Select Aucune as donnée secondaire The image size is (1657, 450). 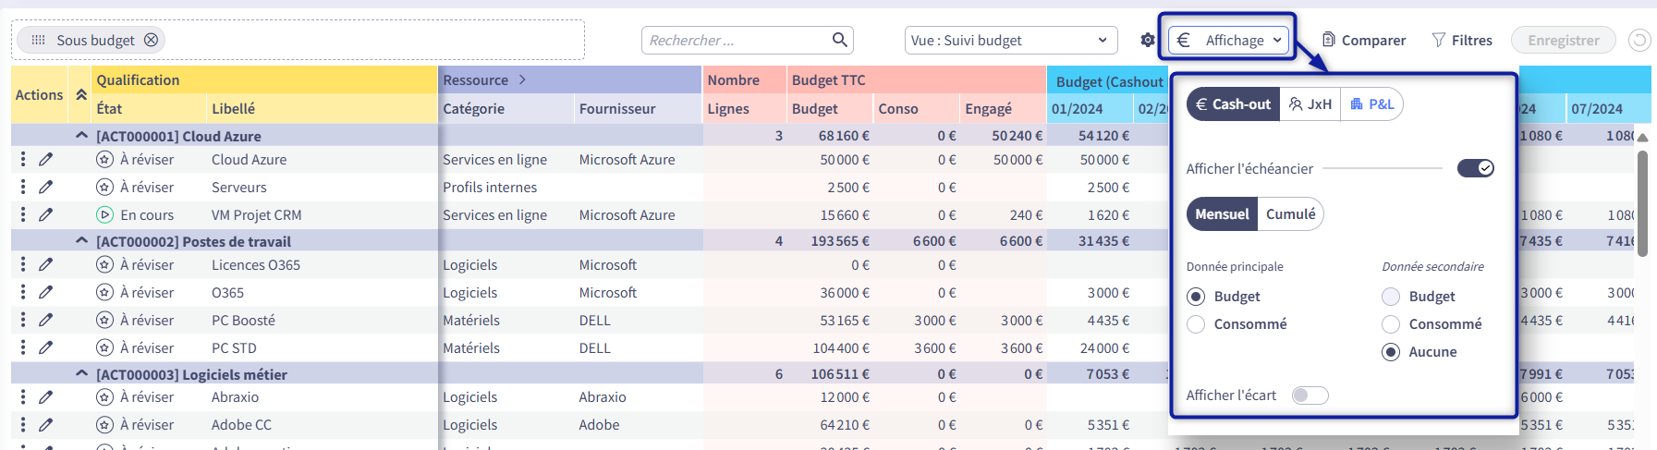pyautogui.click(x=1391, y=352)
